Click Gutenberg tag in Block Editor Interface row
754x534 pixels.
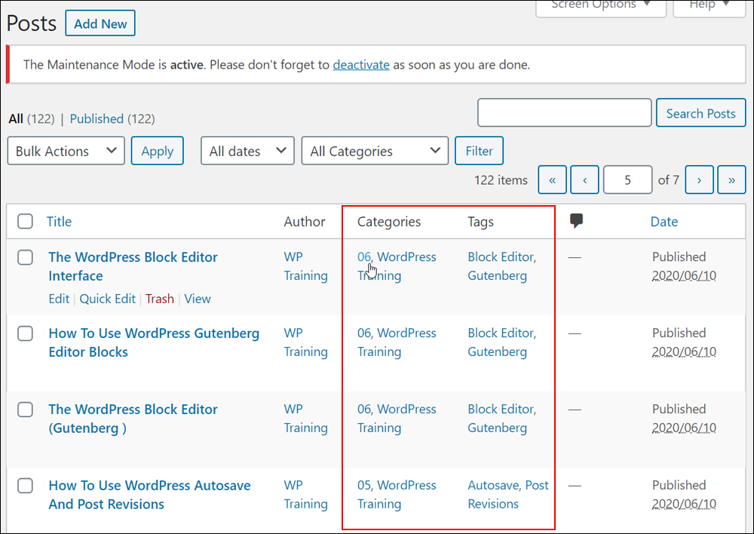pyautogui.click(x=497, y=275)
